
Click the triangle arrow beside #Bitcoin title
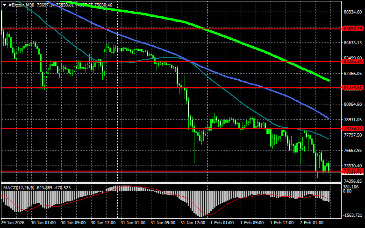(5, 4)
